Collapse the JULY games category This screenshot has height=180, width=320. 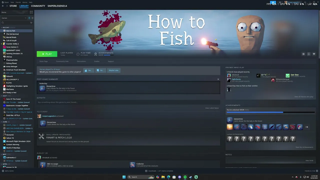coord(1,96)
